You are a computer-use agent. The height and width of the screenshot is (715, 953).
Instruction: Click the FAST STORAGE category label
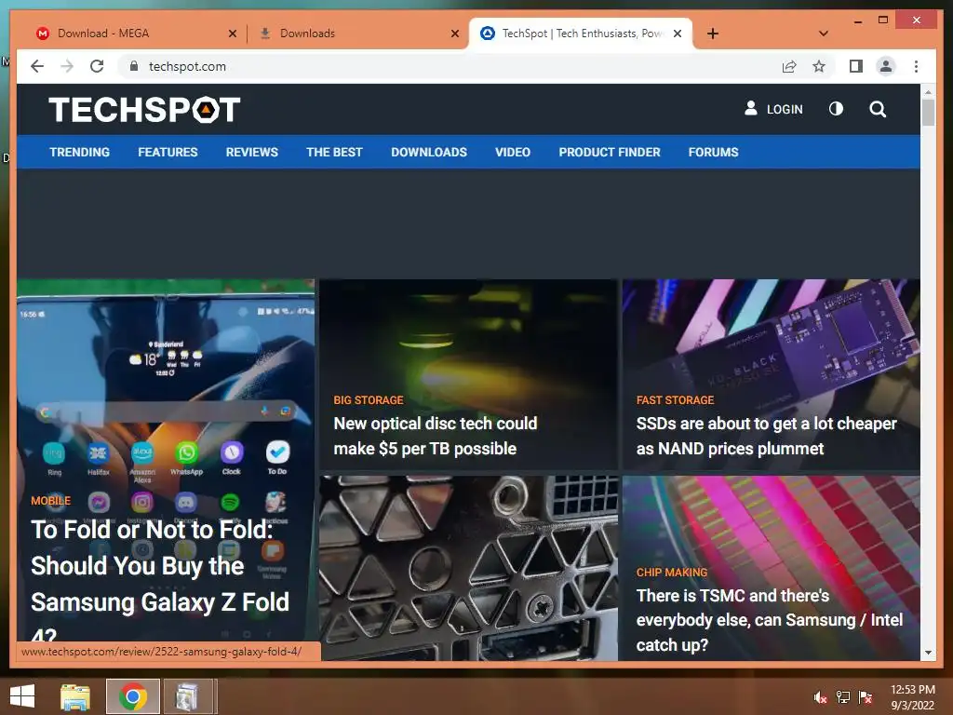click(x=675, y=400)
